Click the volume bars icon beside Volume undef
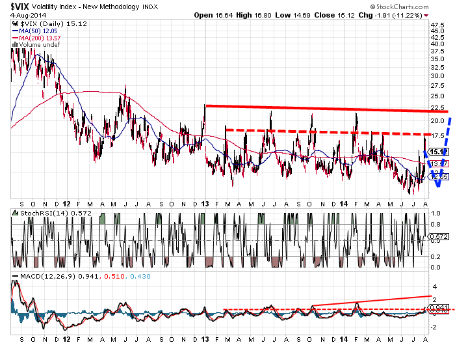This screenshot has height=345, width=455. [15, 45]
